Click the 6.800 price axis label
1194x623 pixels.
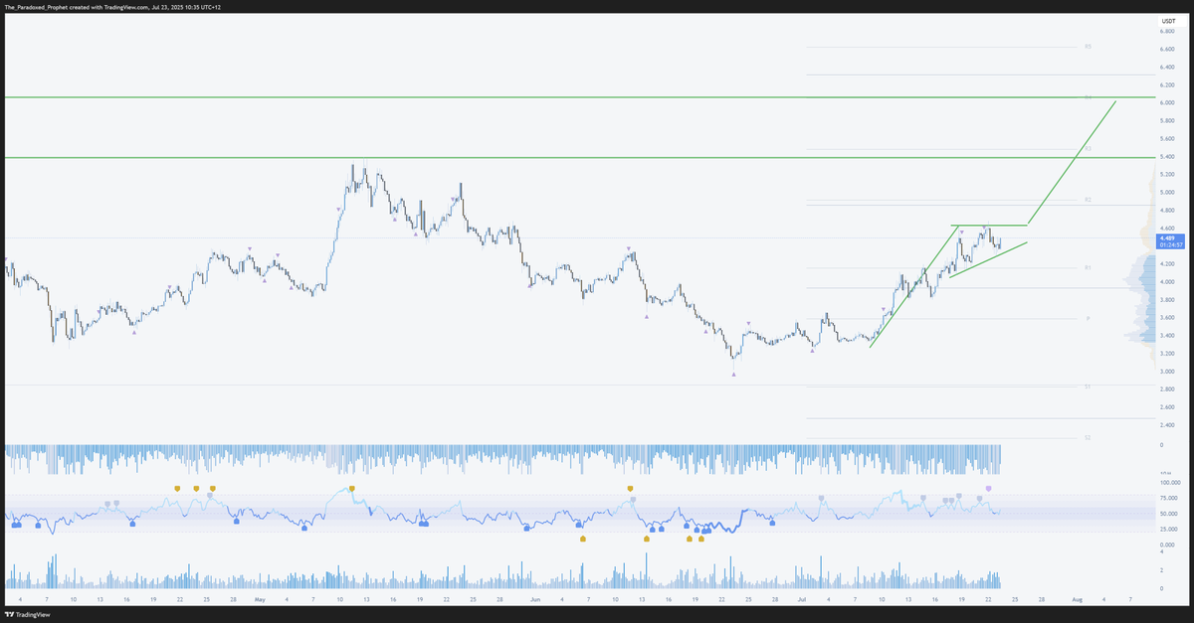(1167, 31)
